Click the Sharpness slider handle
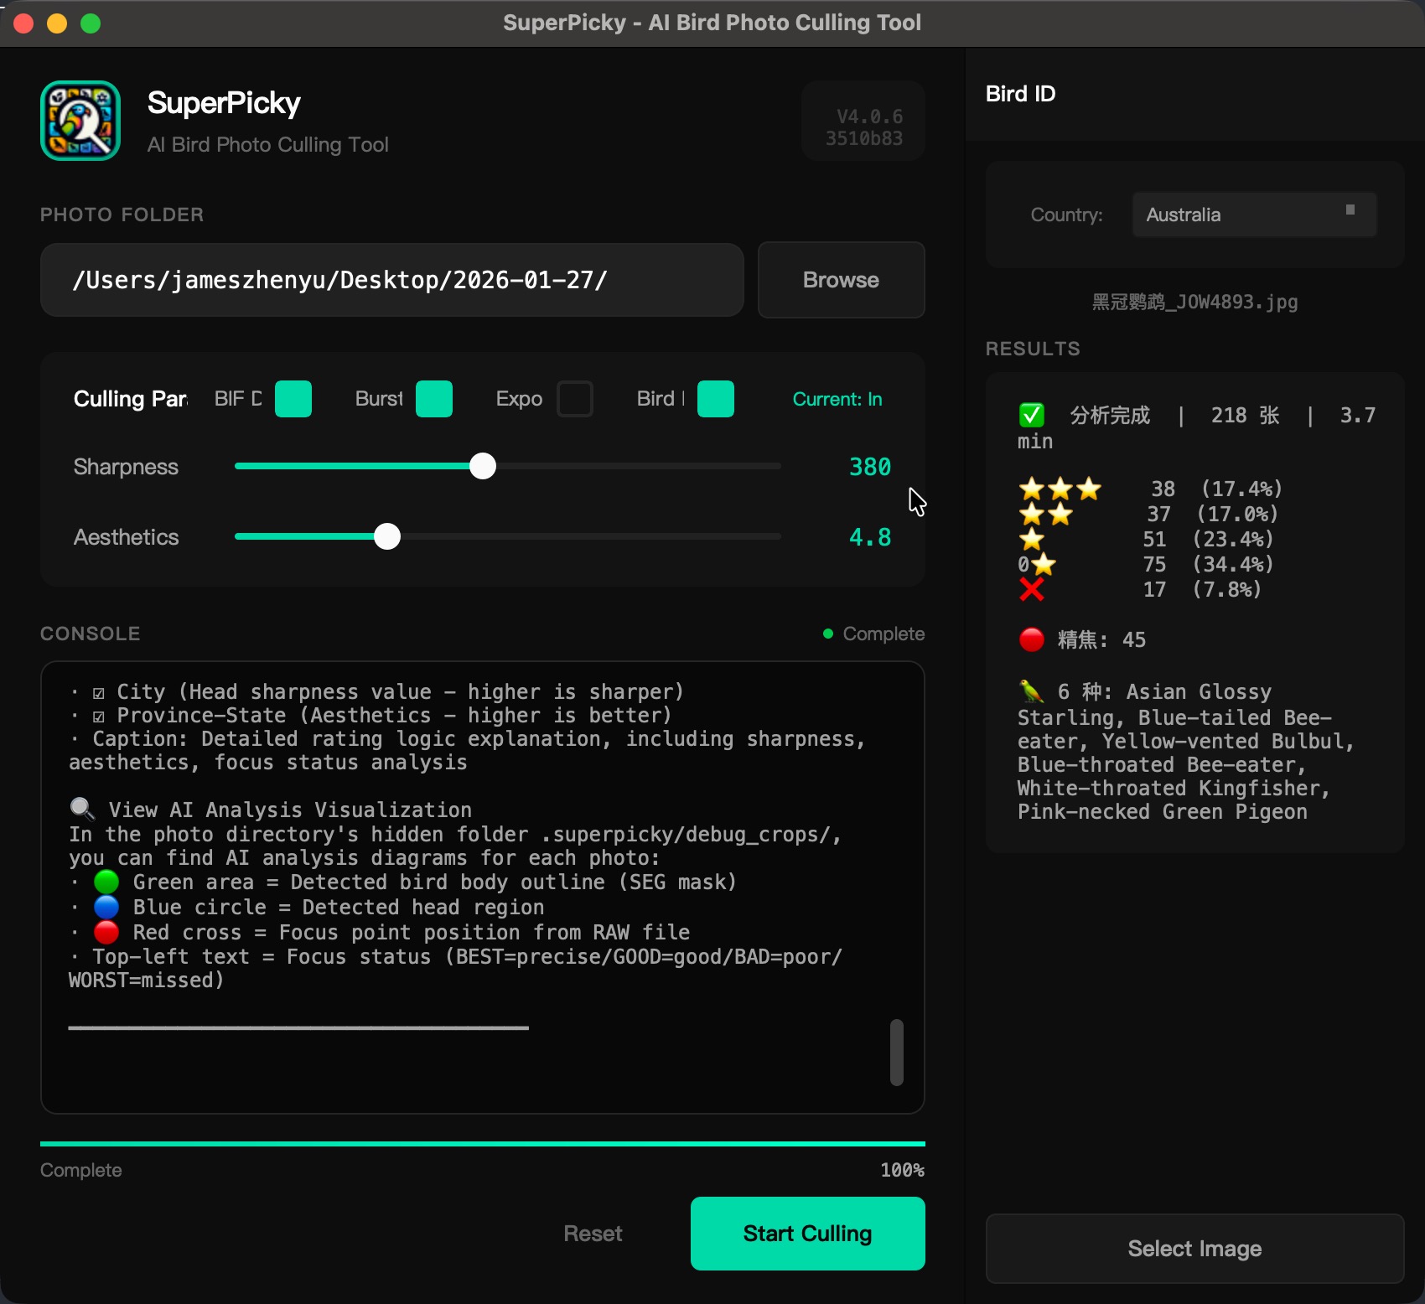Image resolution: width=1425 pixels, height=1304 pixels. click(483, 466)
